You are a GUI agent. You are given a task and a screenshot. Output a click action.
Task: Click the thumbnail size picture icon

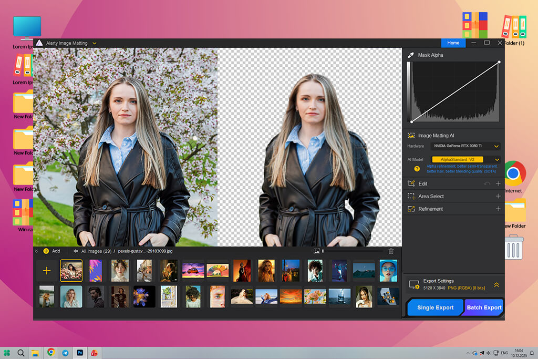coord(317,251)
